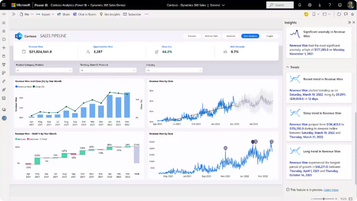Click the Favorites star in left navigation

[4, 31]
